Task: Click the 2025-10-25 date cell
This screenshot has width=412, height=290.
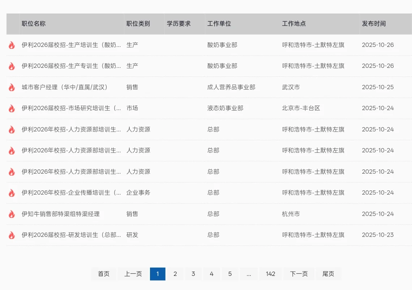Action: 378,87
